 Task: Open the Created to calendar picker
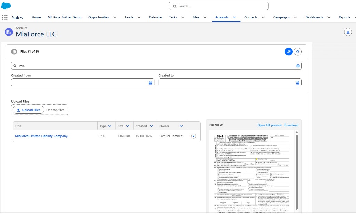(298, 83)
